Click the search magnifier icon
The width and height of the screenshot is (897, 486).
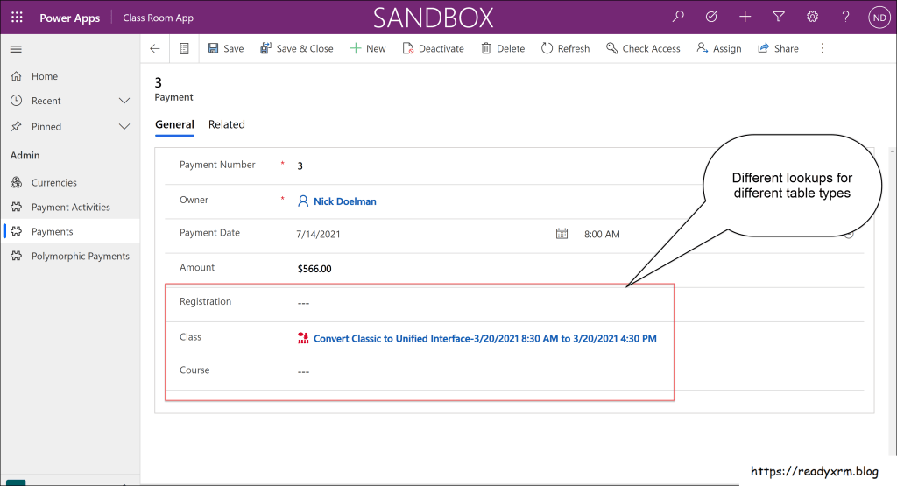(678, 17)
